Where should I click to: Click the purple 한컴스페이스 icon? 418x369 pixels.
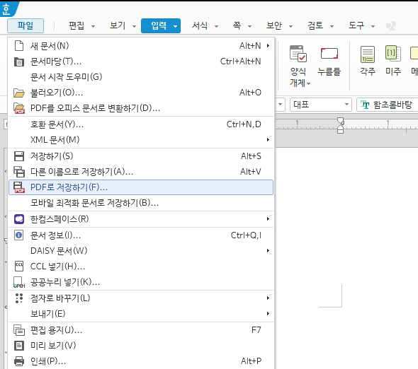pyautogui.click(x=19, y=219)
